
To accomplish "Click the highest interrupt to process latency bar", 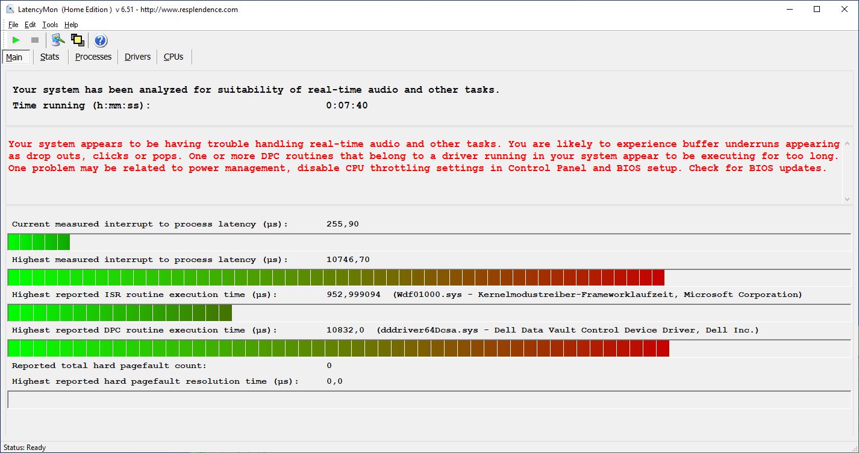I will [x=430, y=278].
